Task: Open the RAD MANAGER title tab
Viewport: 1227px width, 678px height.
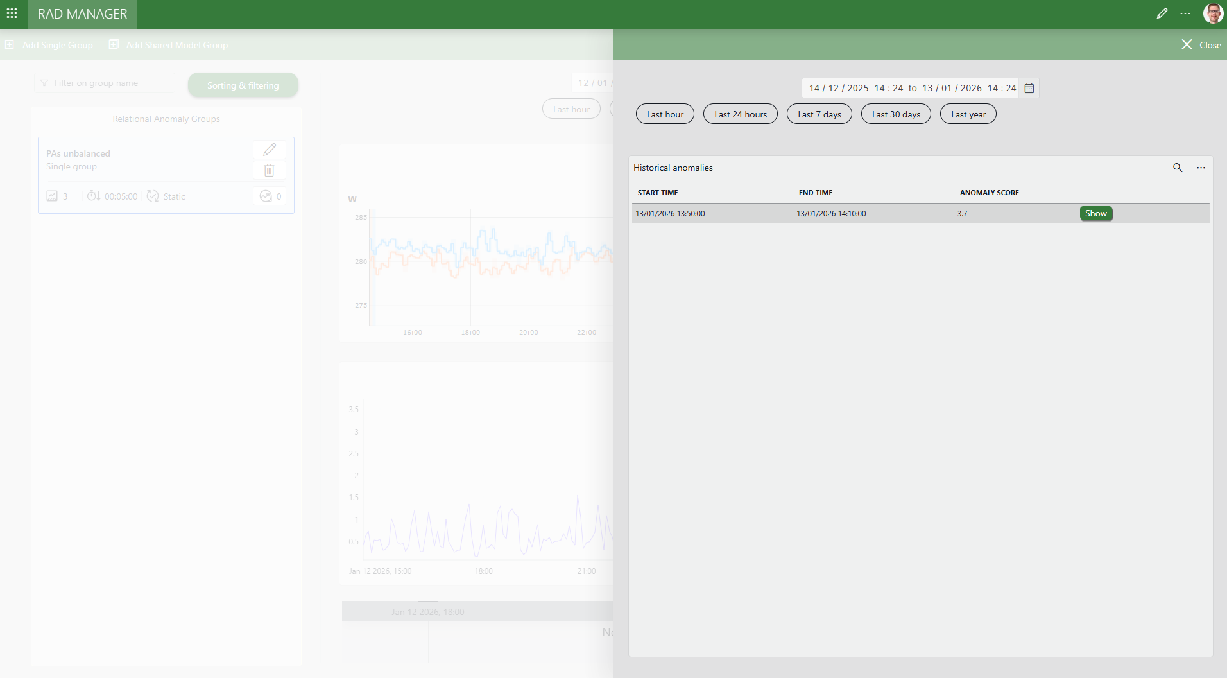Action: coord(82,14)
